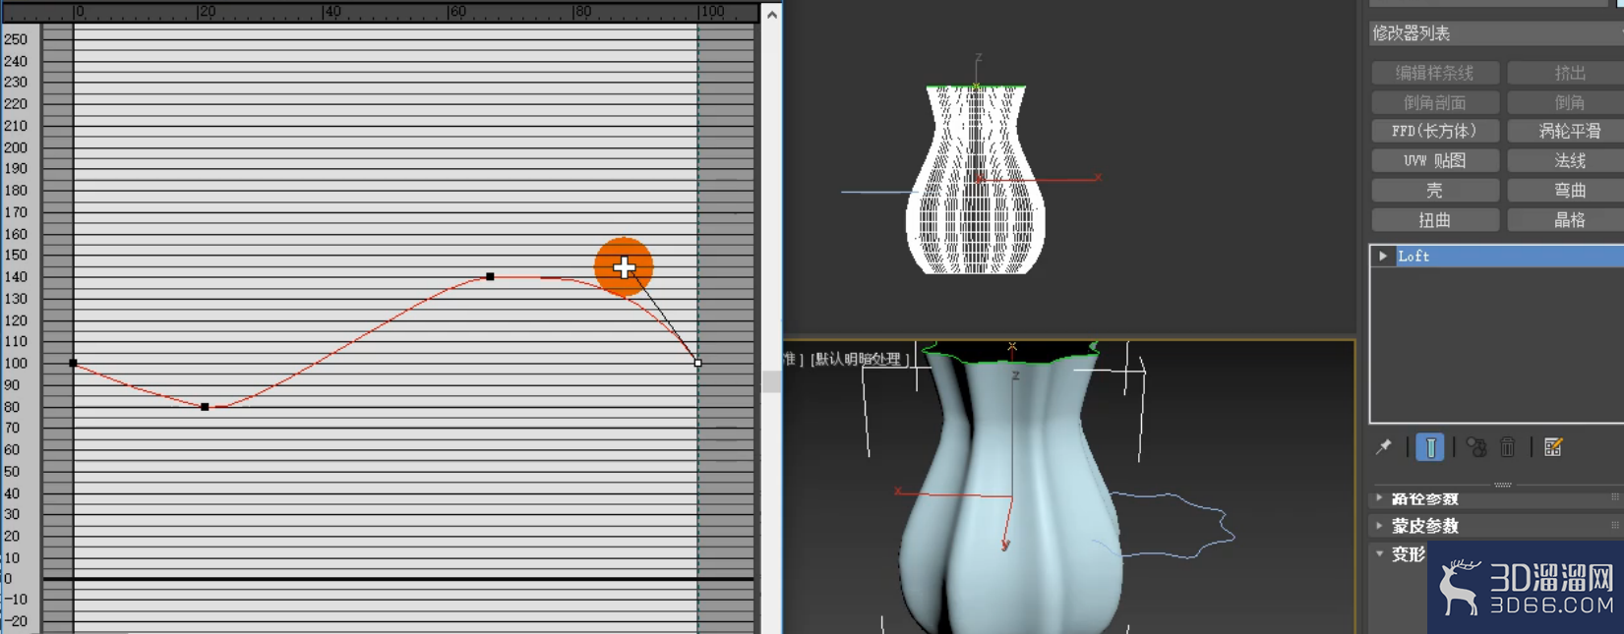Image resolution: width=1624 pixels, height=634 pixels.
Task: Select the white curve end point
Action: (698, 364)
